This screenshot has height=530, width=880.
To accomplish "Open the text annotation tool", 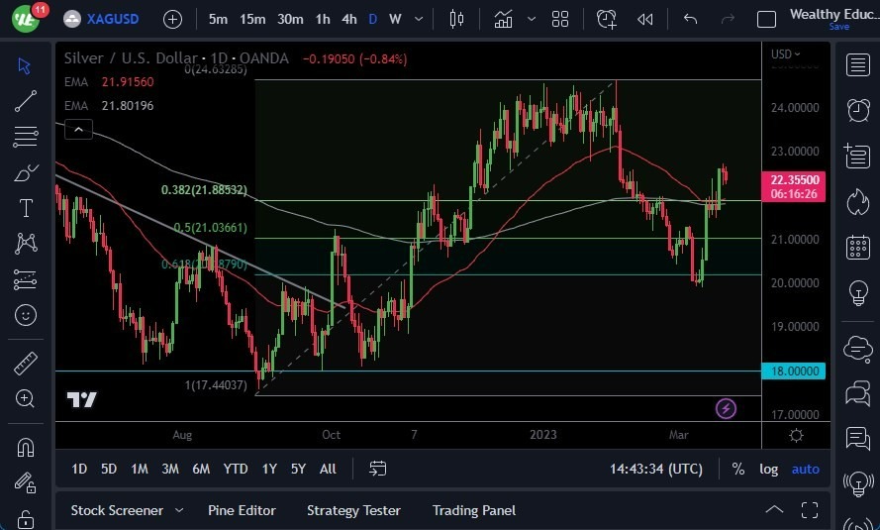I will coord(26,208).
